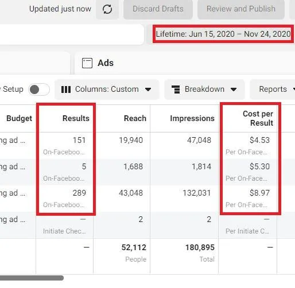This screenshot has width=295, height=288.
Task: Click the refresh icon beside Updated just now
Action: click(107, 9)
